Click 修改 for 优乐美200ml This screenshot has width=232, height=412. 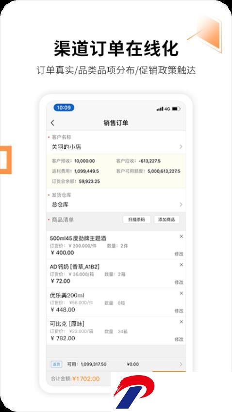(179, 311)
